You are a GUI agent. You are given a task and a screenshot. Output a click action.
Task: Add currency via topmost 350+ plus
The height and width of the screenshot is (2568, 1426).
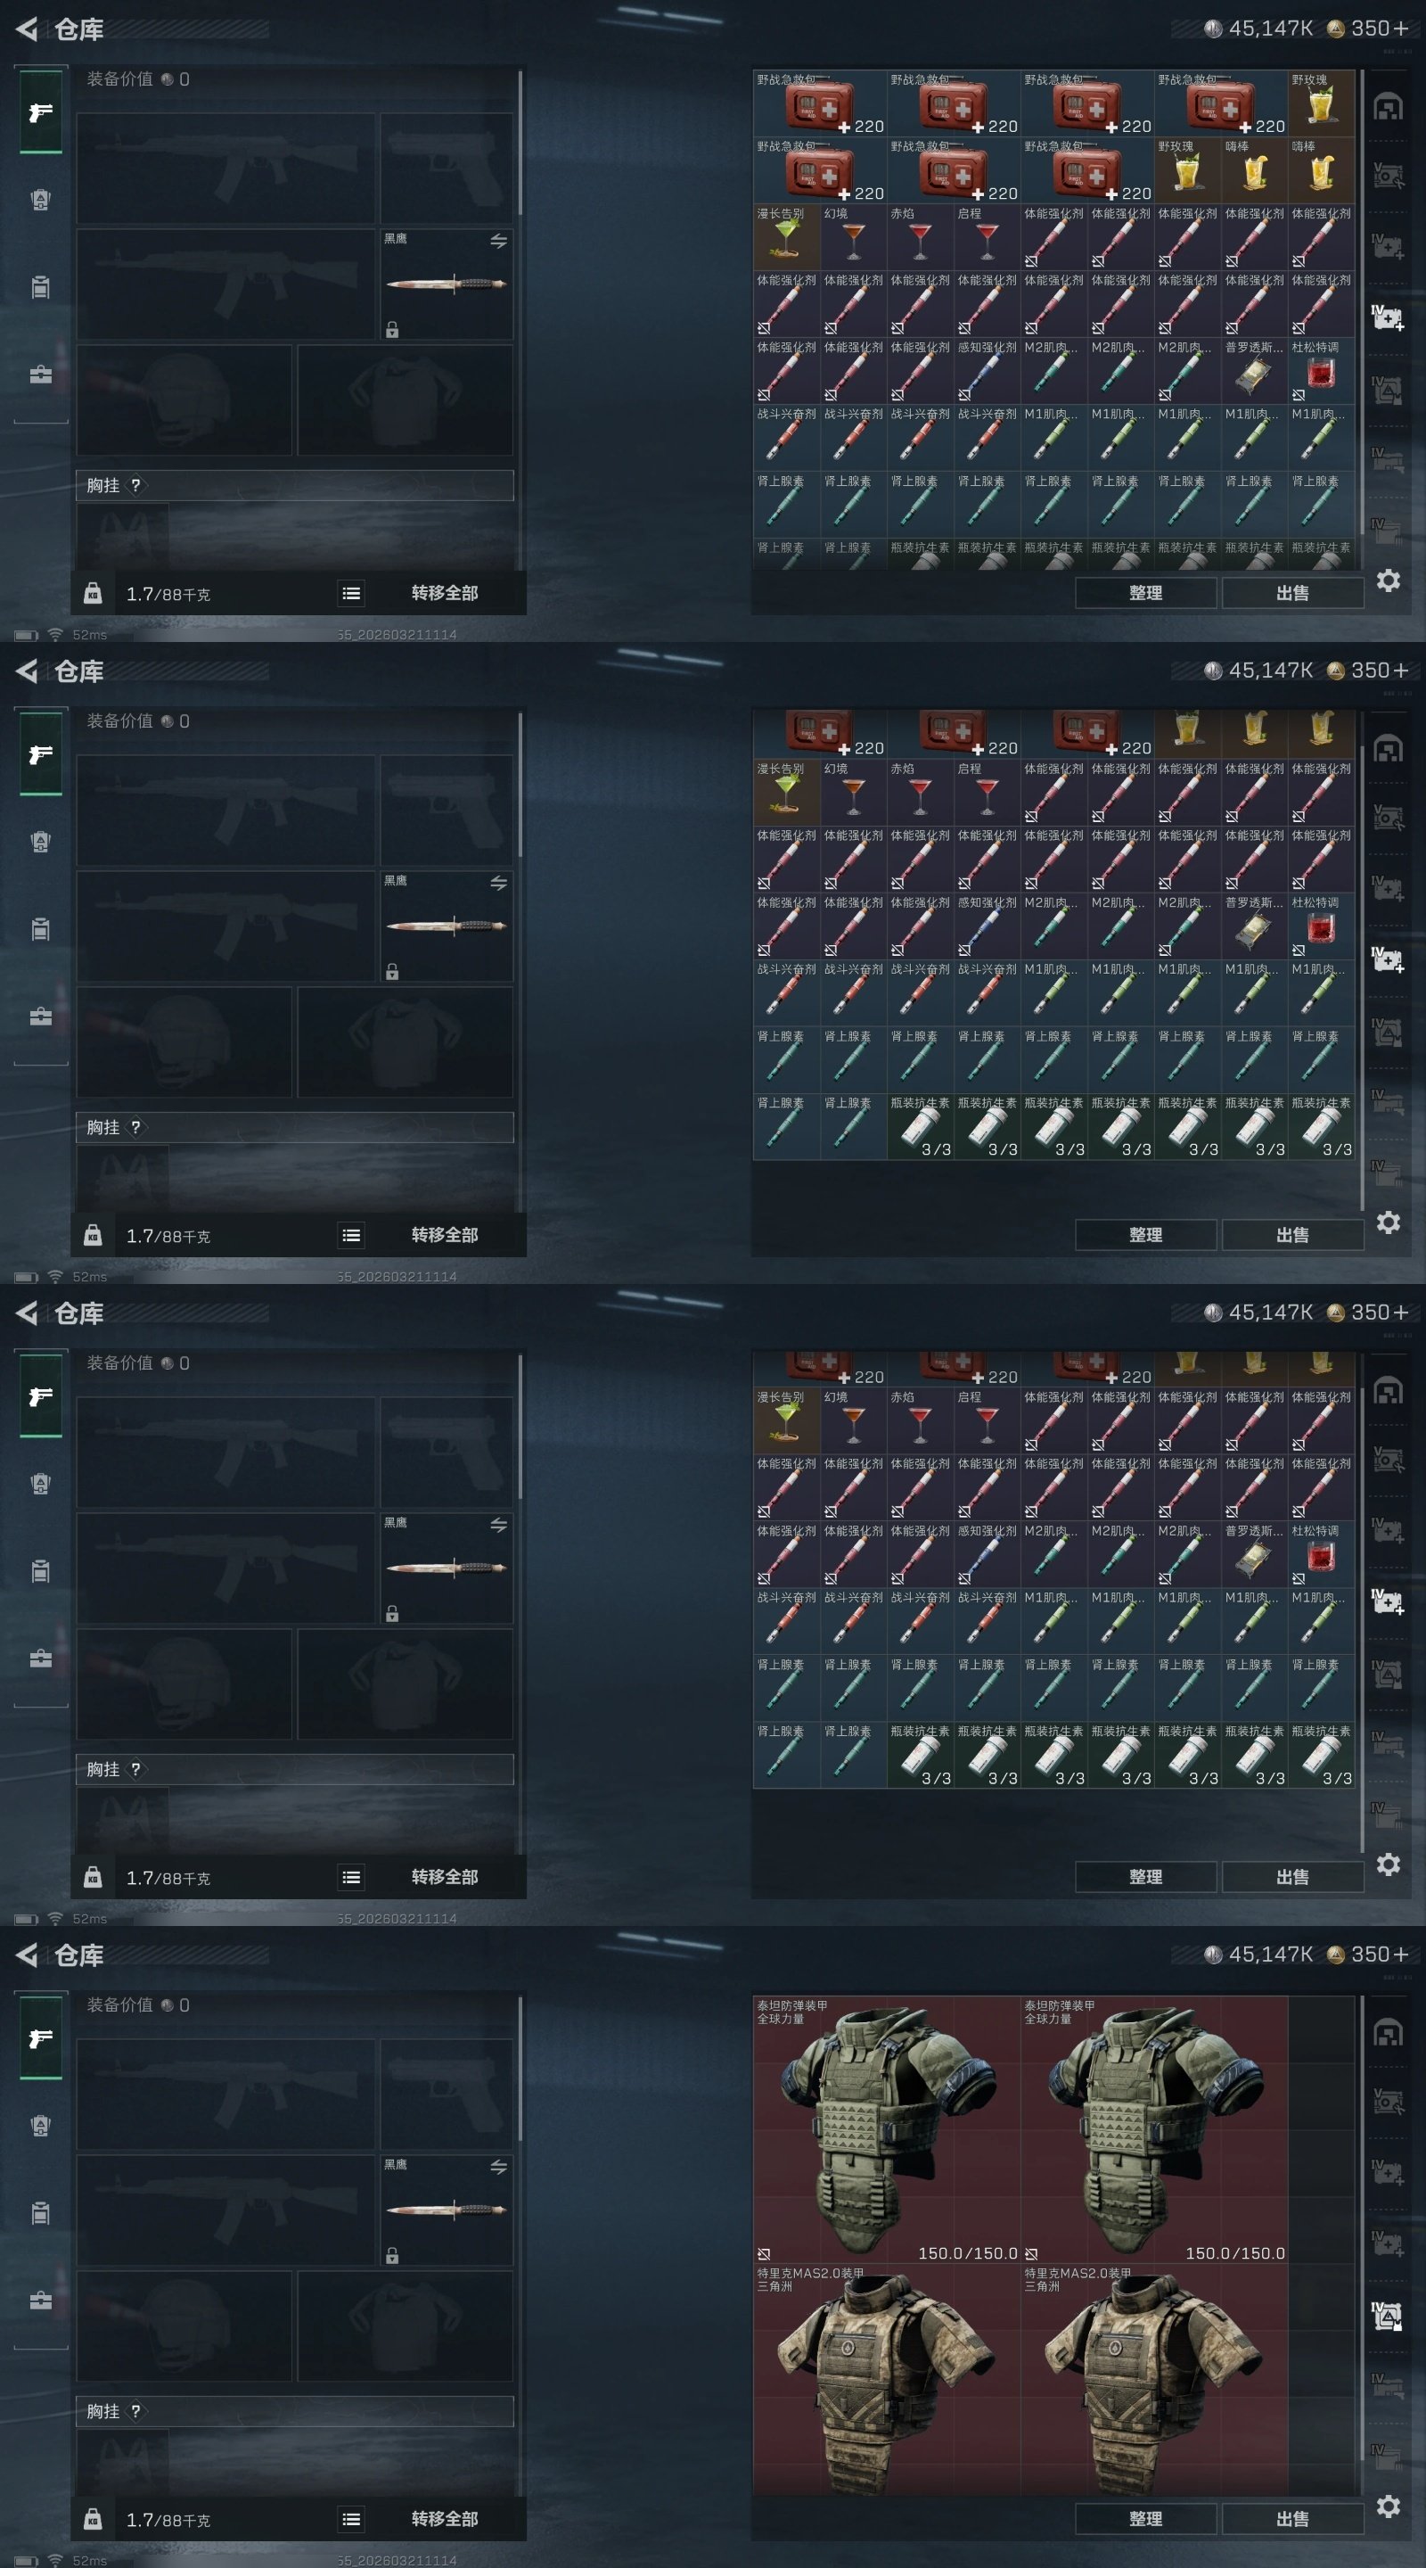click(1400, 28)
